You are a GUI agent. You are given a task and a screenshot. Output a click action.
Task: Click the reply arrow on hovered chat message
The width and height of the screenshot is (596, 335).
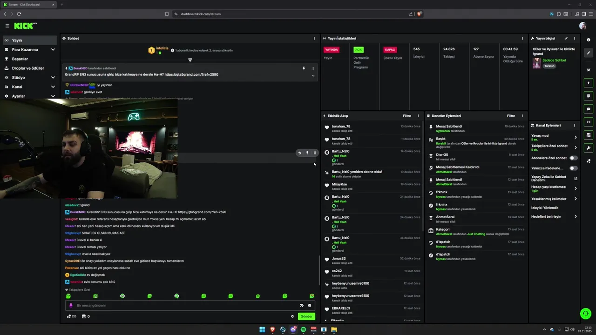[x=299, y=153]
